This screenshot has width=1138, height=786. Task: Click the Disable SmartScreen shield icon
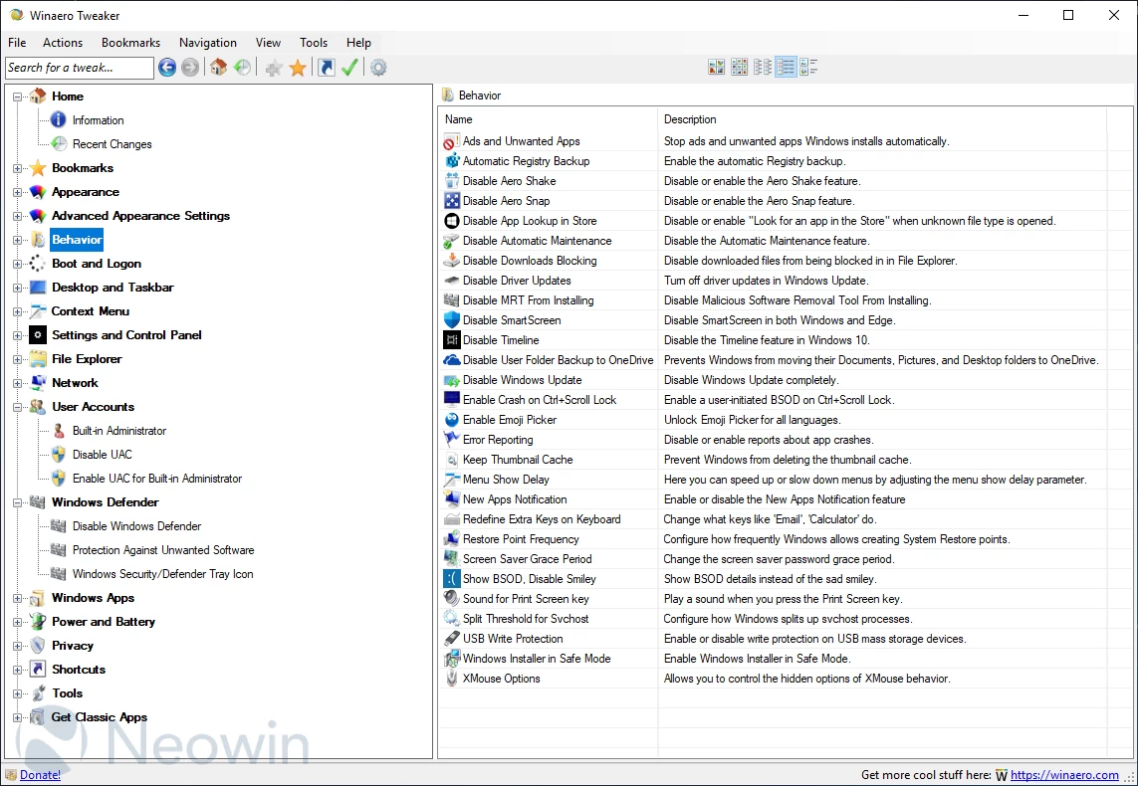click(452, 320)
